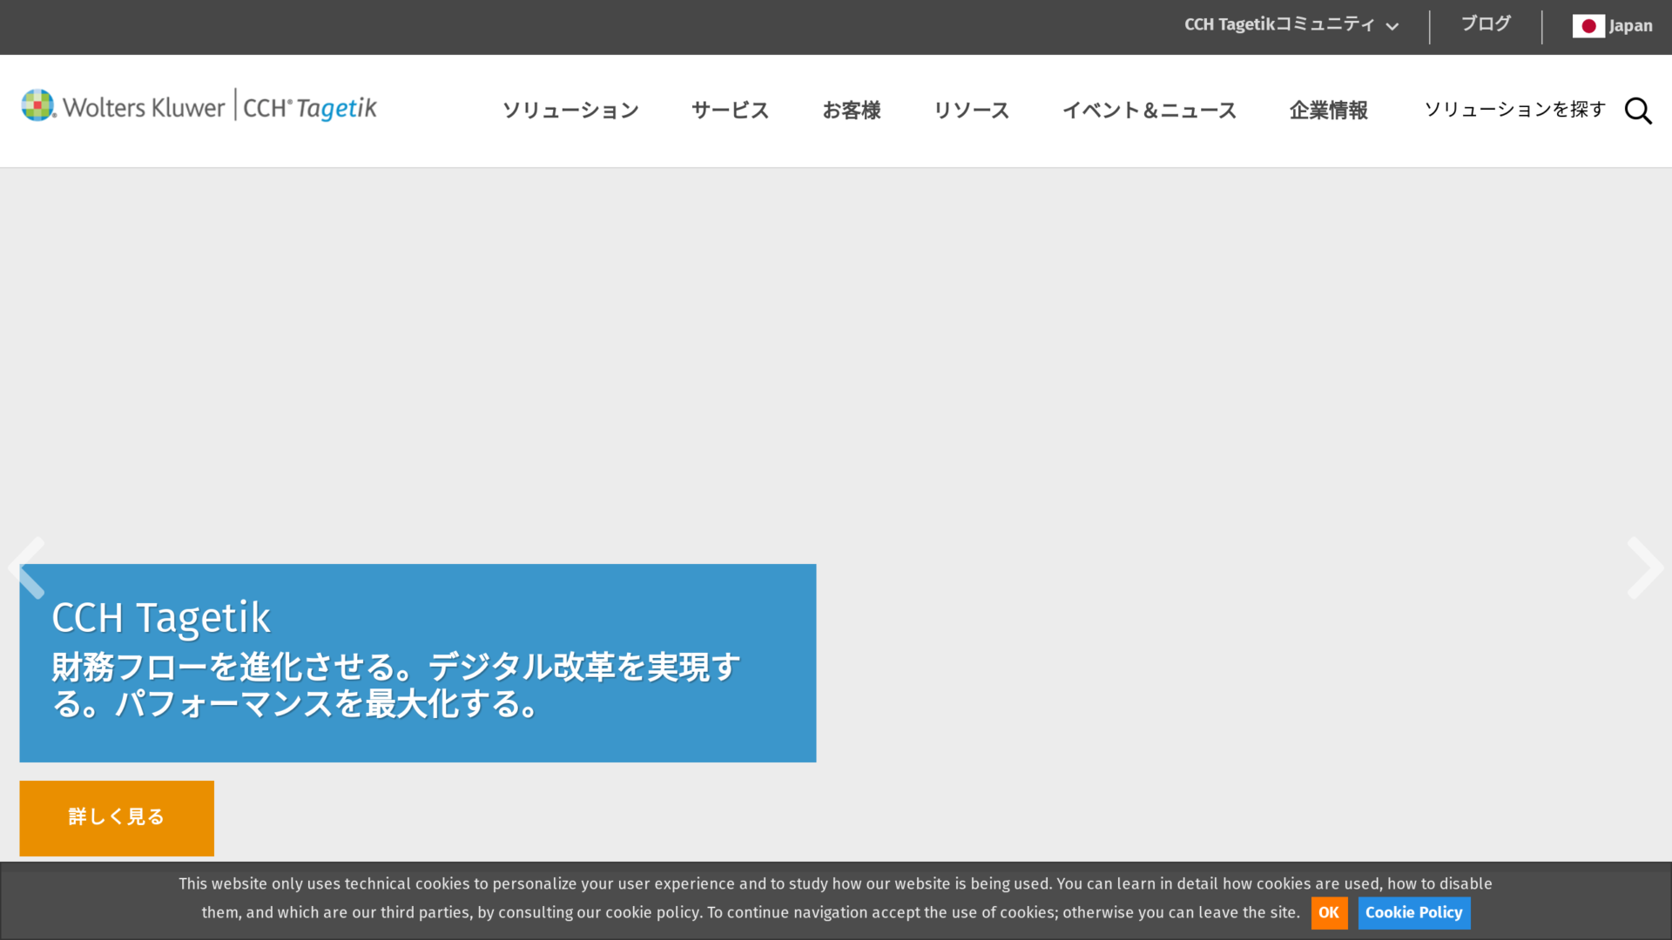
Task: Visit the ブログ page
Action: pyautogui.click(x=1486, y=24)
